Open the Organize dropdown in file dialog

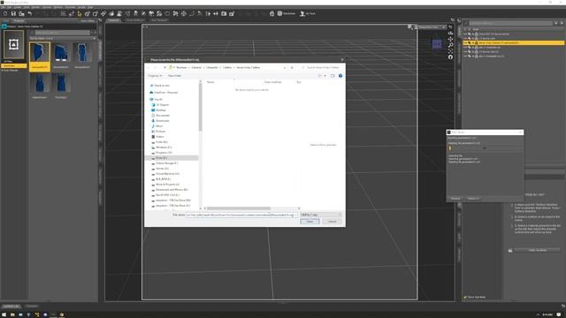click(156, 76)
